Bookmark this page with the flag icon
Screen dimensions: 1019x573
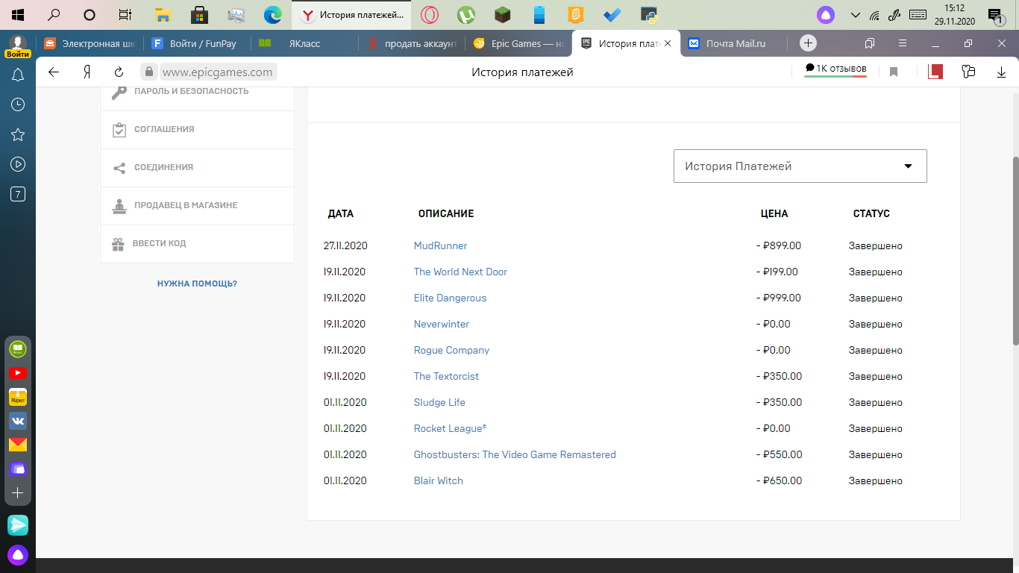point(894,72)
